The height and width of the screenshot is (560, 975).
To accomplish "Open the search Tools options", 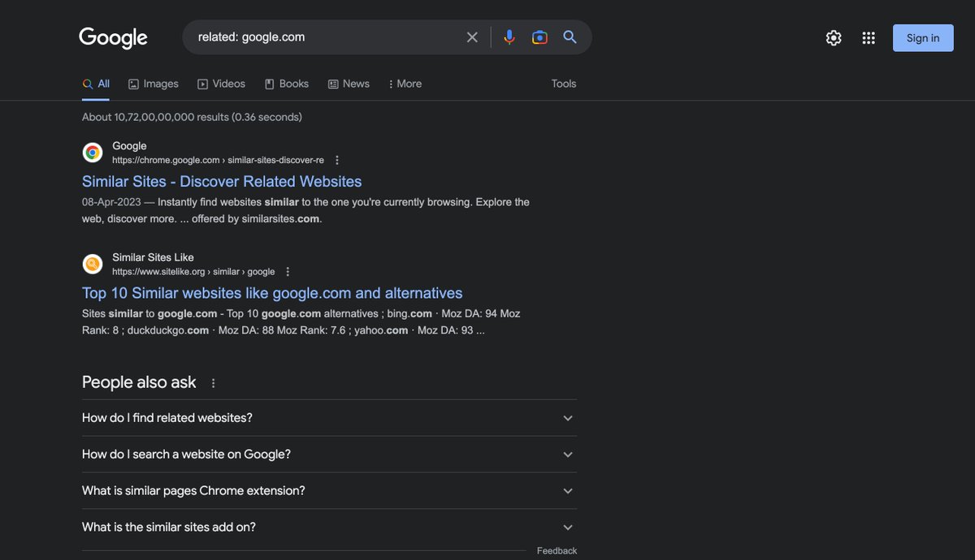I will 564,84.
